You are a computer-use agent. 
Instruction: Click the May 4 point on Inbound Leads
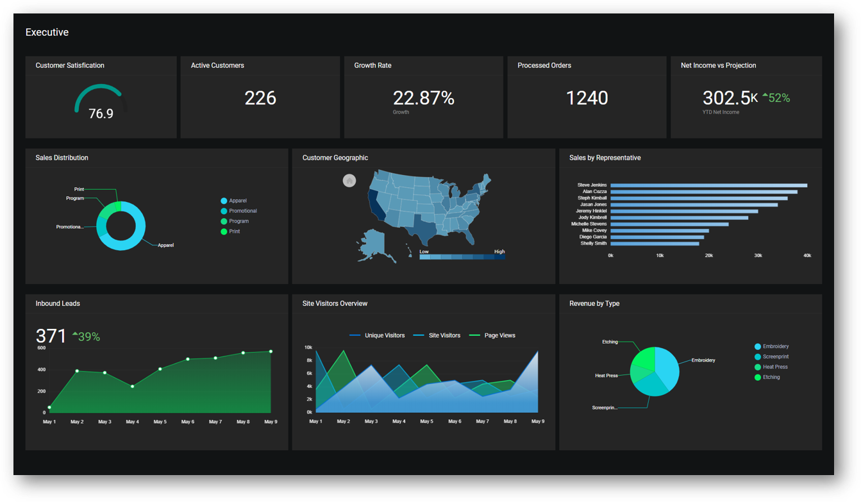coord(132,387)
